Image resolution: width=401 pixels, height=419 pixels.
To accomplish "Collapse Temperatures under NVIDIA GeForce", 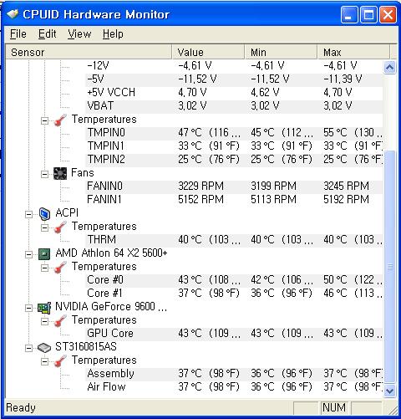I will (44, 321).
